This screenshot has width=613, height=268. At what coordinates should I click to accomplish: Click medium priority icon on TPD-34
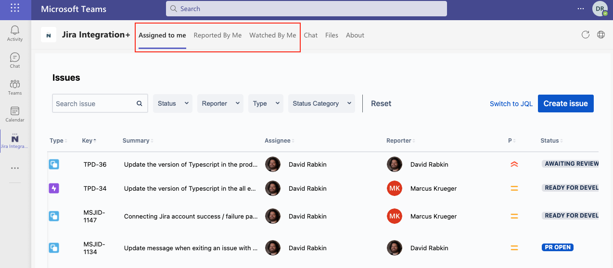(x=514, y=188)
